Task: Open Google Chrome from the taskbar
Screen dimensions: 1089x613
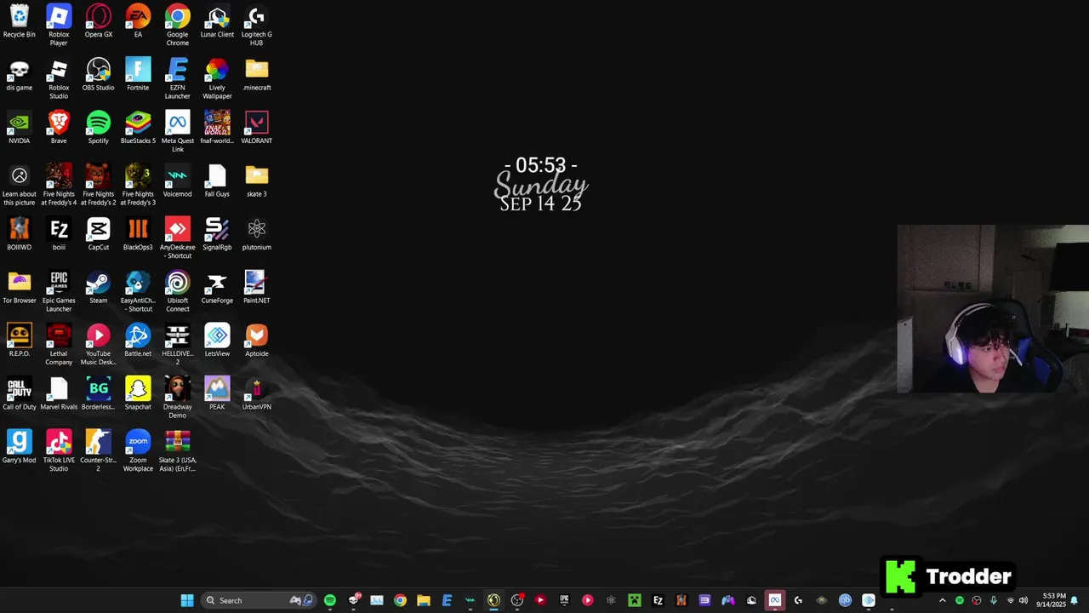Action: click(x=400, y=600)
